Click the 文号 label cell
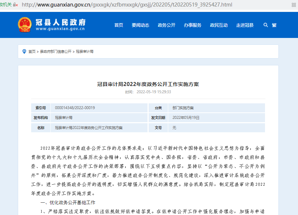This screenshot has width=298, height=215. pyautogui.click(x=158, y=128)
